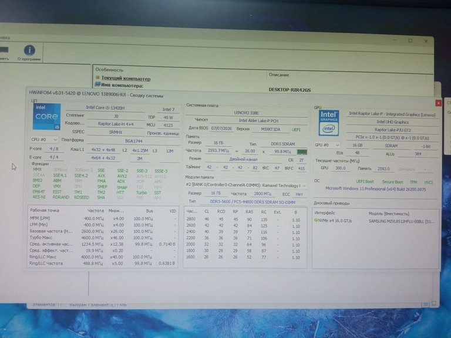
Task: Click the AVX2 feature label
Action: pyautogui.click(x=122, y=176)
